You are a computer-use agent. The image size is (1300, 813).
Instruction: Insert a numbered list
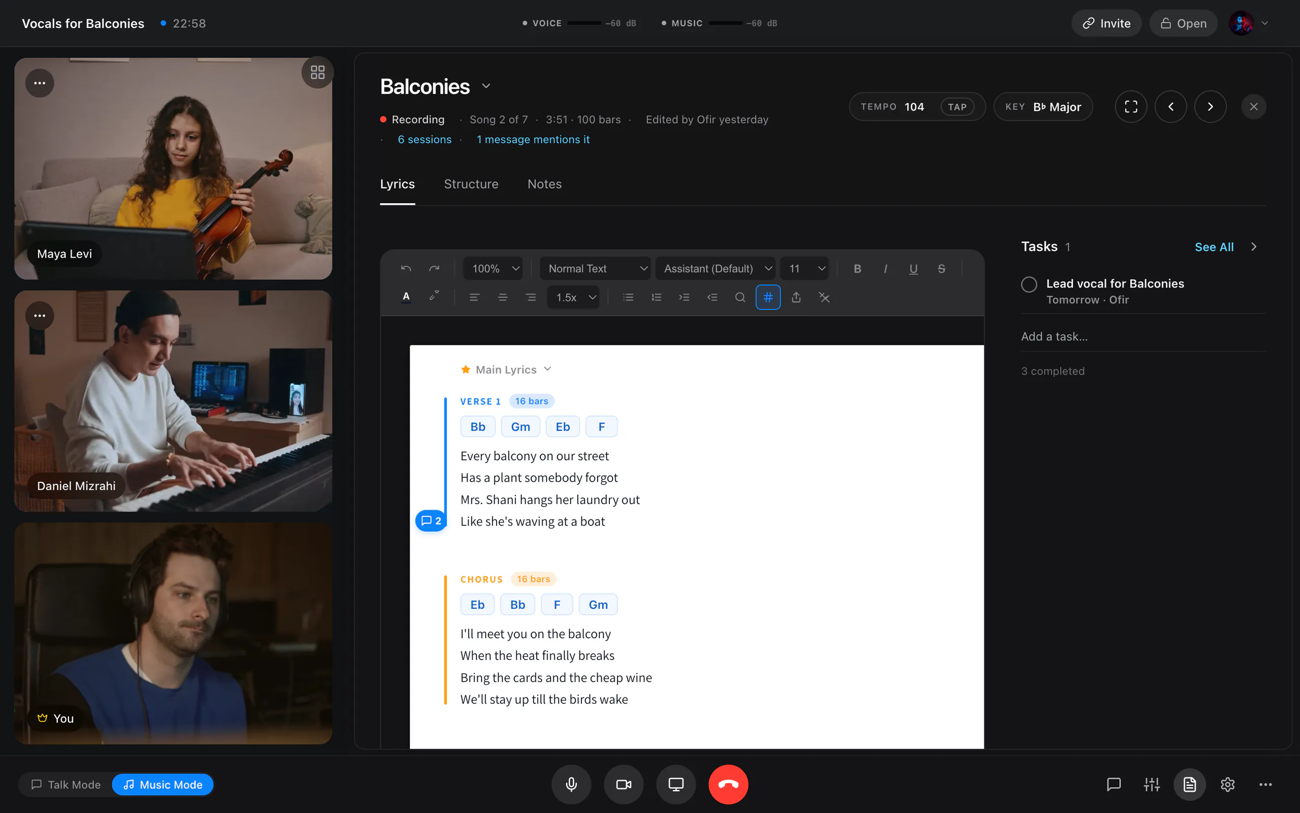click(656, 297)
